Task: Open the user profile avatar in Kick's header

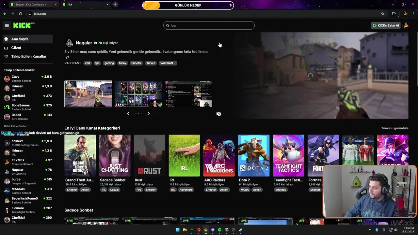Action: point(406,25)
